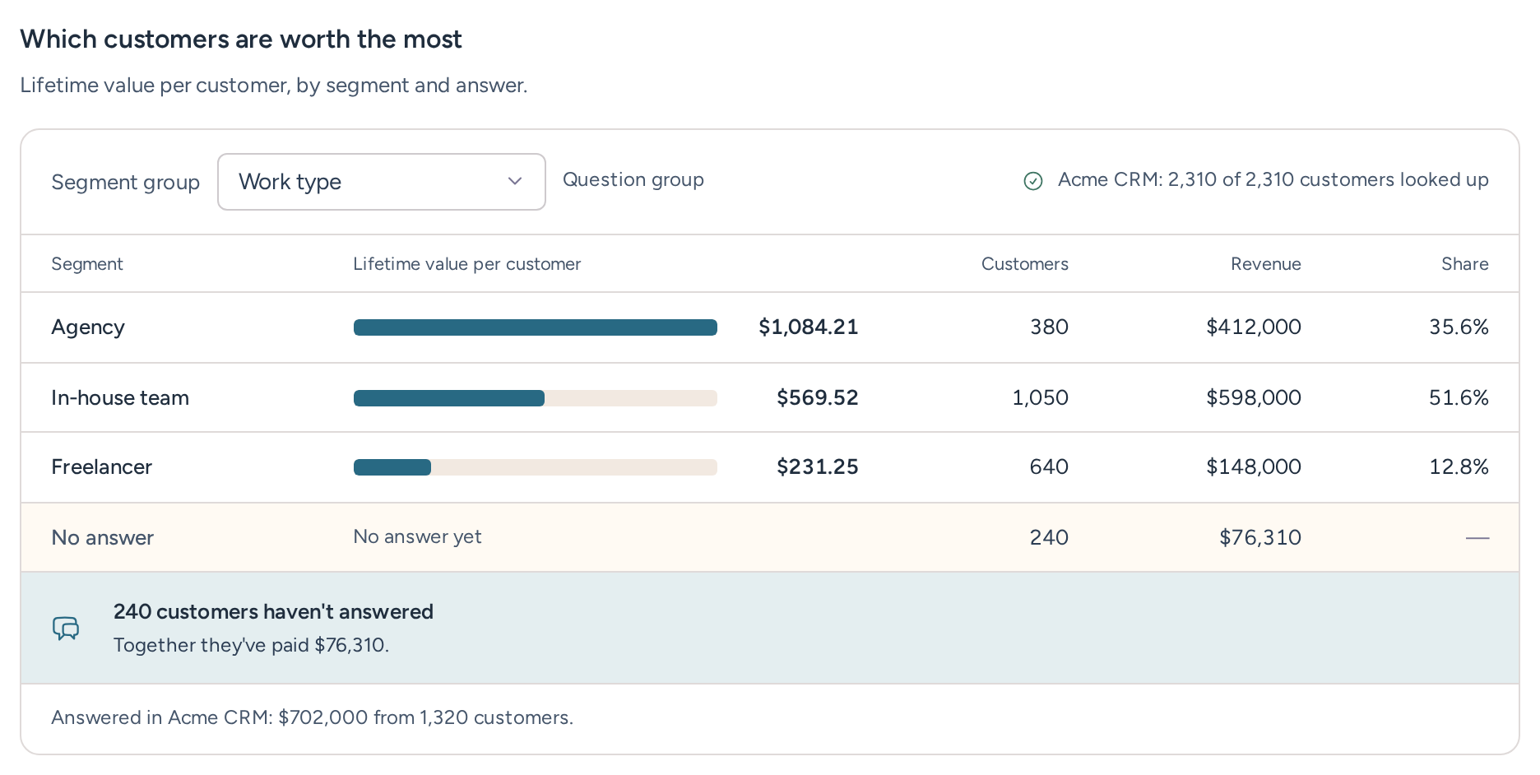This screenshot has height=775, width=1540.
Task: Click the Segment group label
Action: coord(126,182)
